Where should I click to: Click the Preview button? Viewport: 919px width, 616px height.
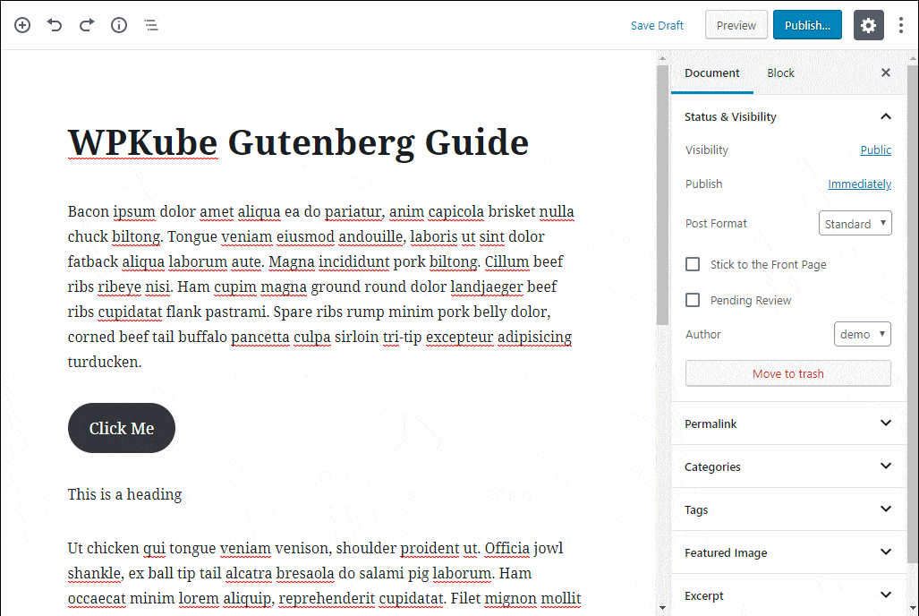(736, 25)
